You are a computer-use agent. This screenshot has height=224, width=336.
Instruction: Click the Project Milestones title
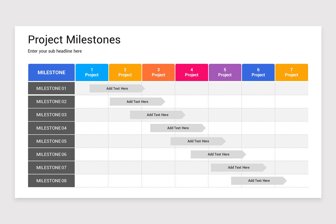(74, 40)
